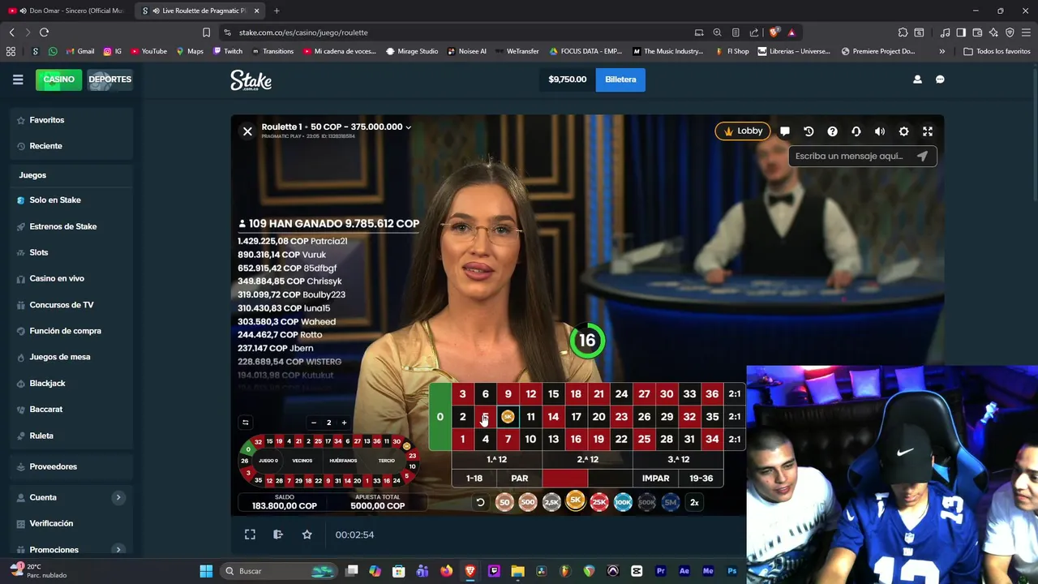Toggle page fullscreen icon below the game
1038x584 pixels.
tap(250, 535)
